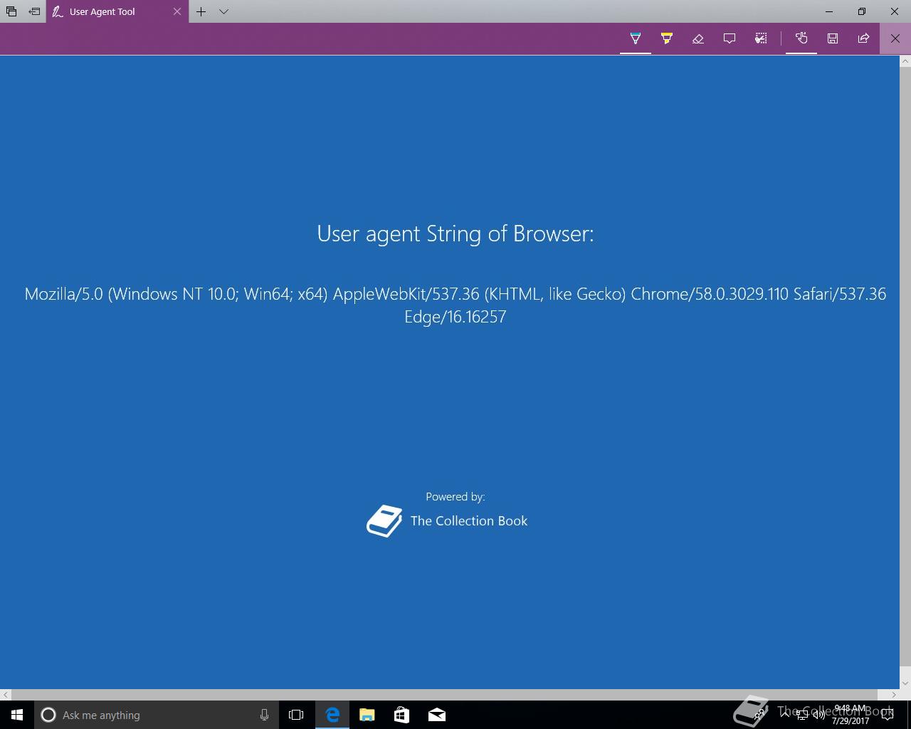Open the Action Center
Screen dimensions: 911x729
(x=888, y=715)
